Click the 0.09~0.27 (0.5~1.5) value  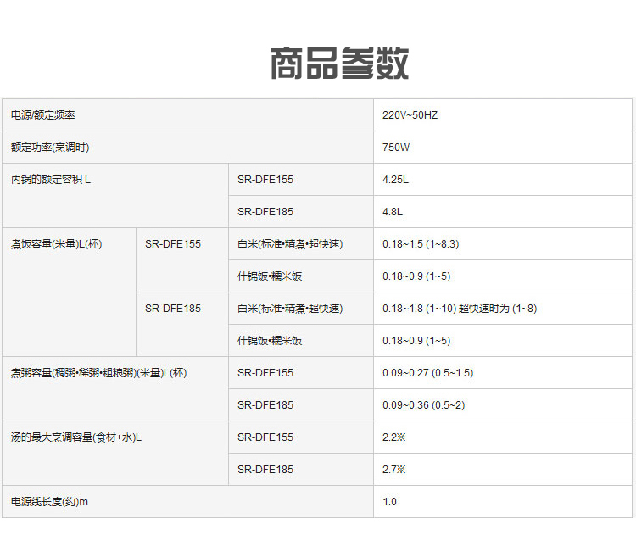pyautogui.click(x=427, y=373)
